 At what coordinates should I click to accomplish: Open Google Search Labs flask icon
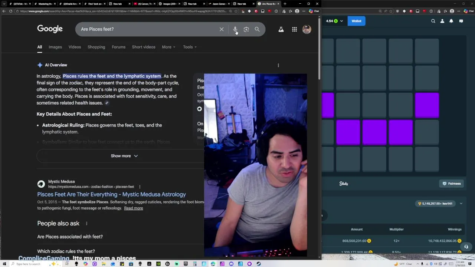point(281,29)
